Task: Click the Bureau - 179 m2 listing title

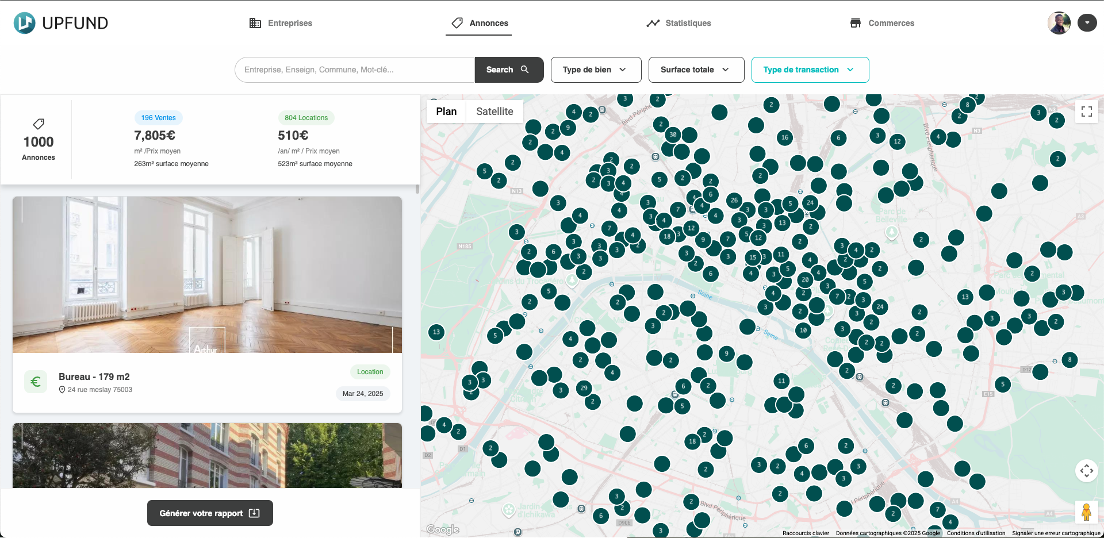Action: coord(94,376)
